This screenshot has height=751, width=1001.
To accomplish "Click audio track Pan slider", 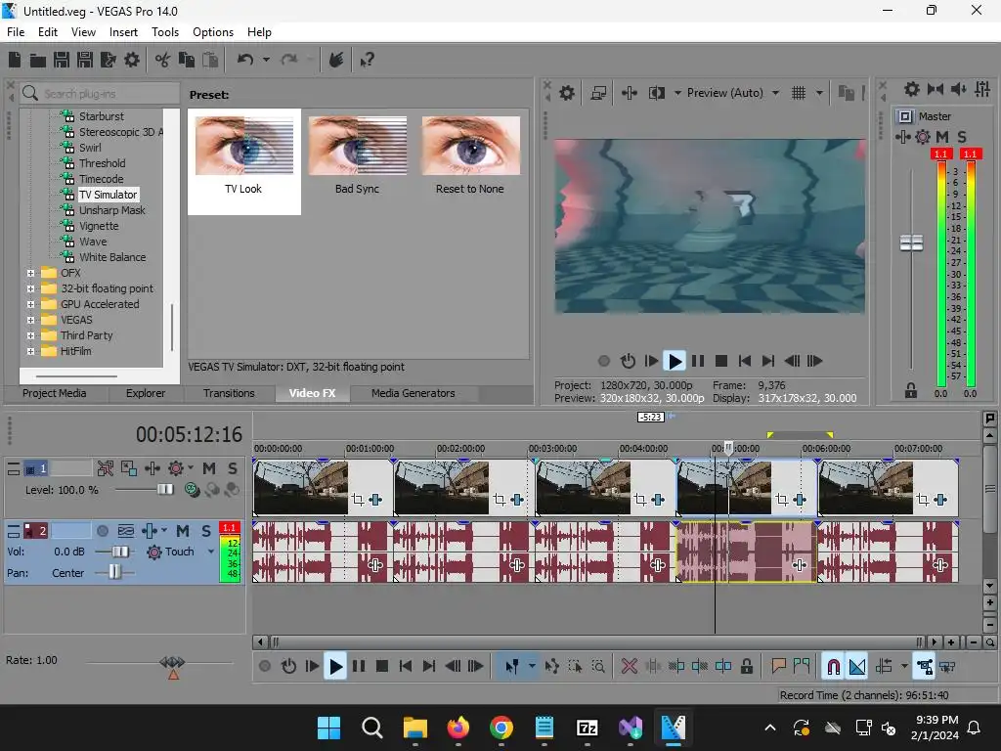I will coord(114,573).
